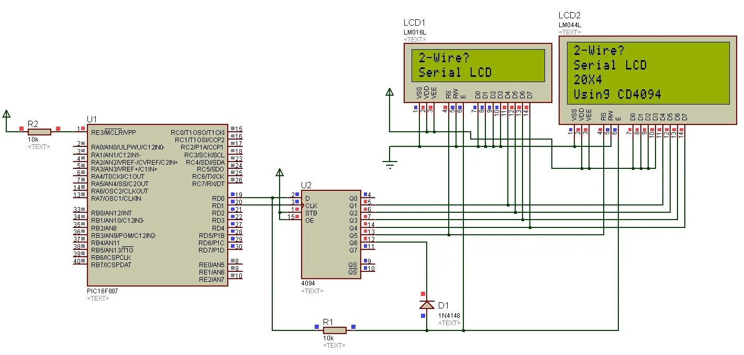
Task: Click the 10k value under R1
Action: coord(329,338)
